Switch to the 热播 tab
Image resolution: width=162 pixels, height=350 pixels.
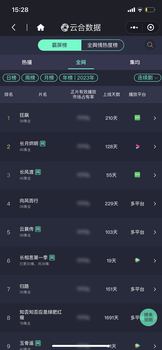27,62
